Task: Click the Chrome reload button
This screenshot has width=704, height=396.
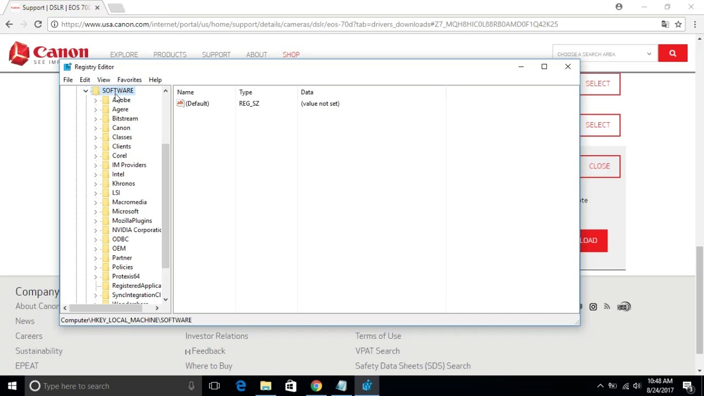Action: (x=38, y=24)
